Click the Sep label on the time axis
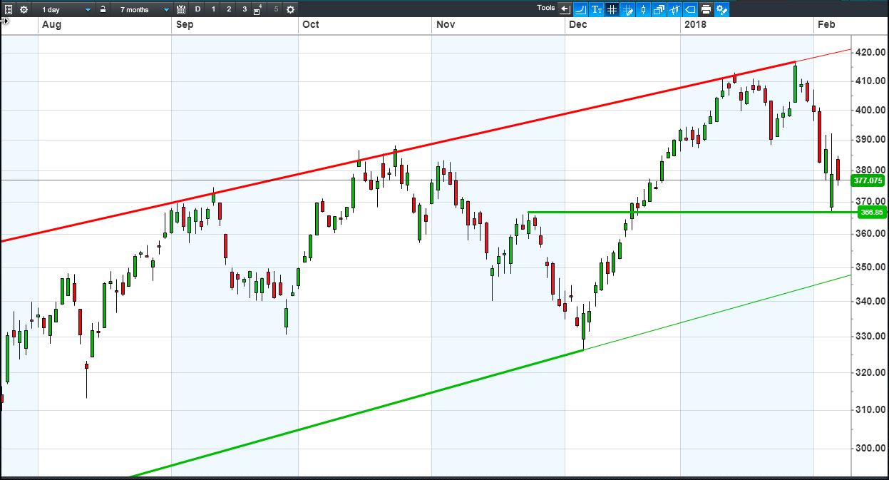 point(185,24)
